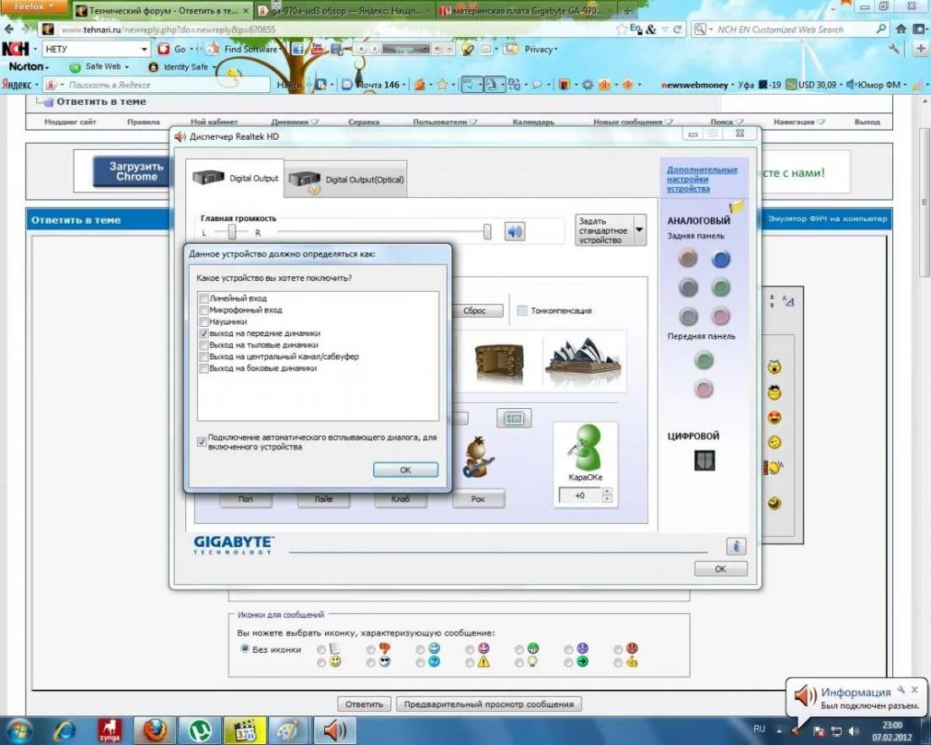Open the Zynga taskbar icon
The height and width of the screenshot is (745, 931).
click(109, 730)
